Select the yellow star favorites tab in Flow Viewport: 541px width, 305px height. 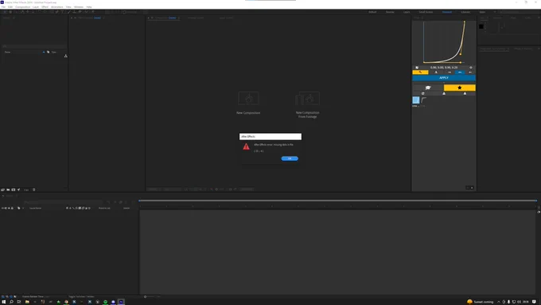(x=460, y=88)
